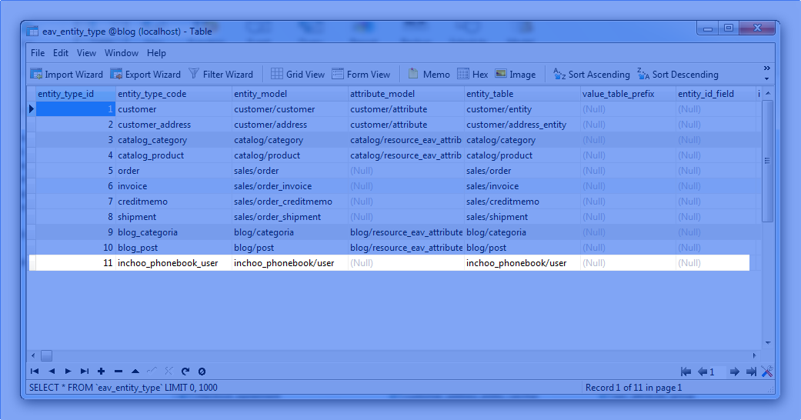Open the Window menu
Screen dimensions: 801x420
(x=122, y=53)
